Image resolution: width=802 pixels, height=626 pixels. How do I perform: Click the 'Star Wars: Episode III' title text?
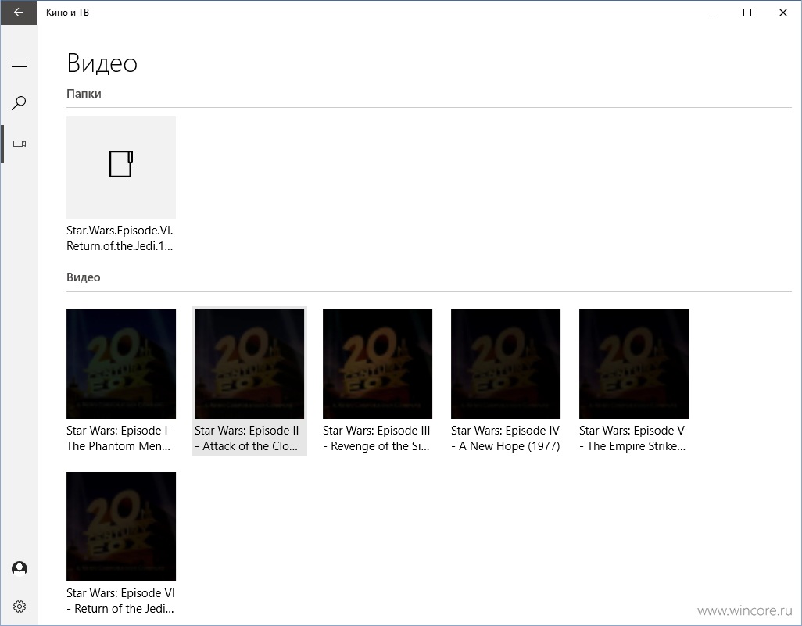pos(377,438)
